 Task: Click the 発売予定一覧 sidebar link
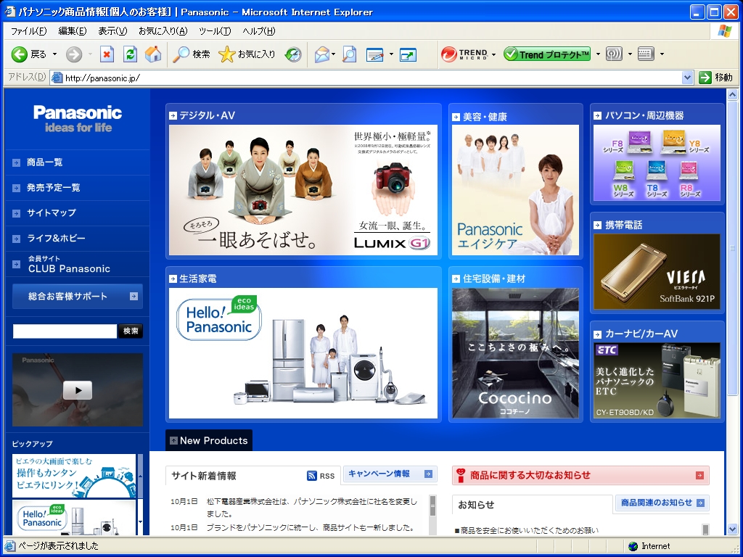(x=53, y=188)
